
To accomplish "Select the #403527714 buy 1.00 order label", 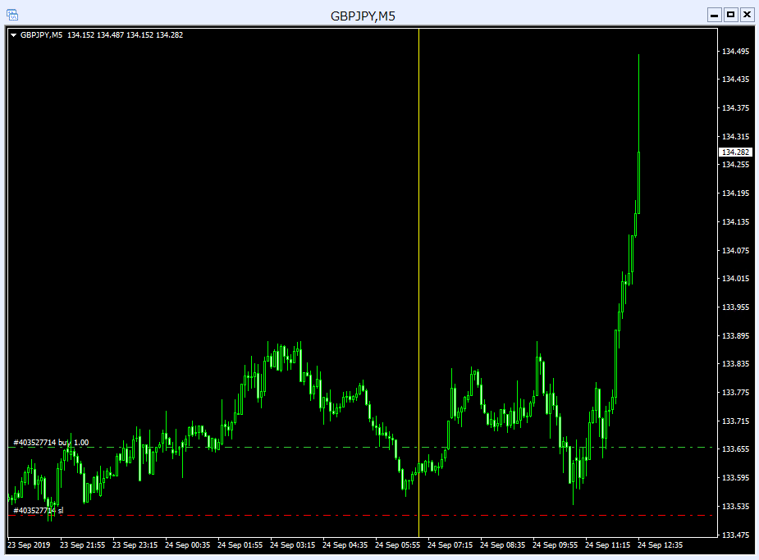I will click(x=51, y=443).
